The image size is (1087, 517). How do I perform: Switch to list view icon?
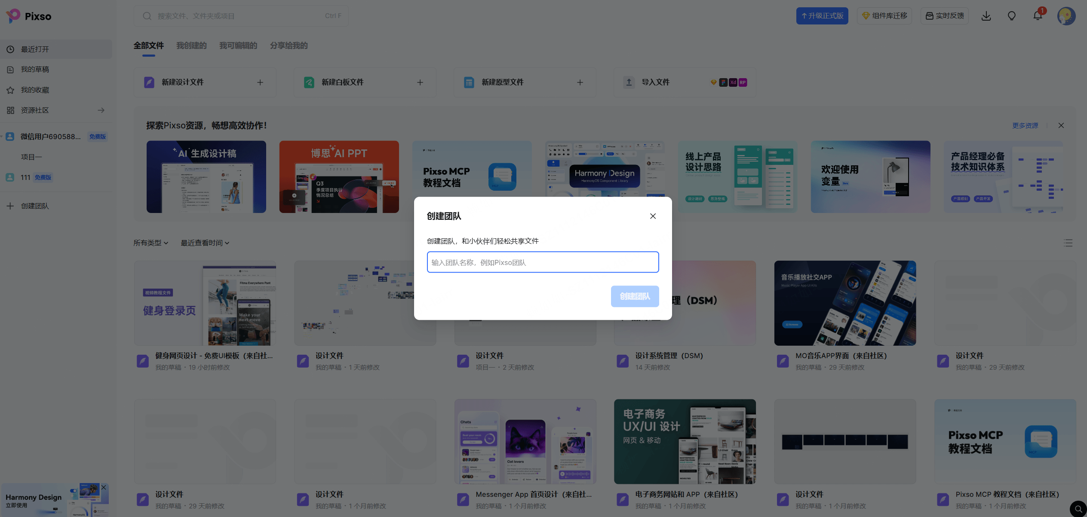pos(1068,243)
